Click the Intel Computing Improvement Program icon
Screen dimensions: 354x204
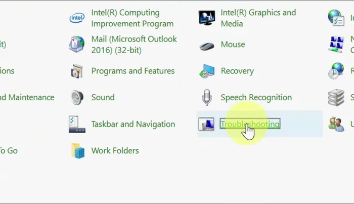point(77,18)
